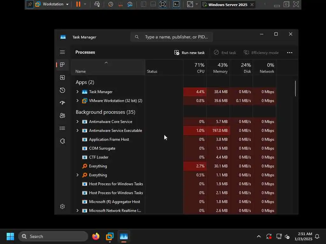Expand the second Everything process row
326x244 pixels.
click(78, 175)
